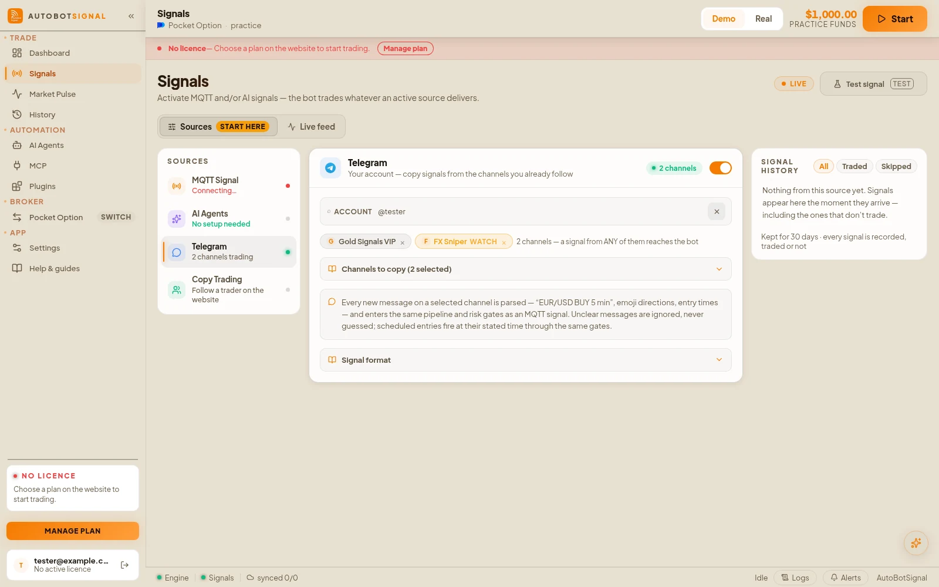
Task: Filter signal history by All
Action: click(823, 166)
